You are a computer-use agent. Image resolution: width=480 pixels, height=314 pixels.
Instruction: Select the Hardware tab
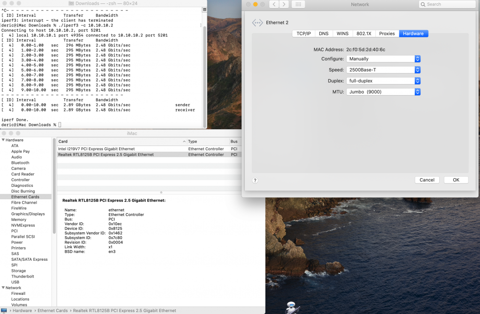(413, 34)
